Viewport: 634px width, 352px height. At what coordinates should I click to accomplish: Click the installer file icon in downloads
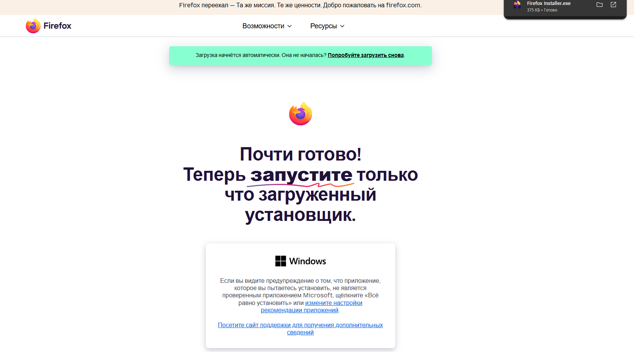coord(517,5)
